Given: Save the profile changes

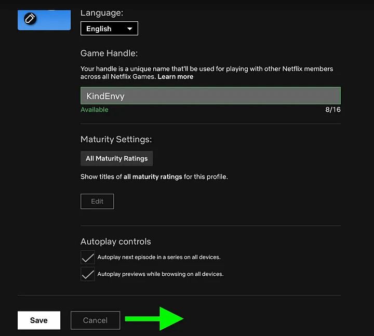Looking at the screenshot, I should click(x=39, y=320).
